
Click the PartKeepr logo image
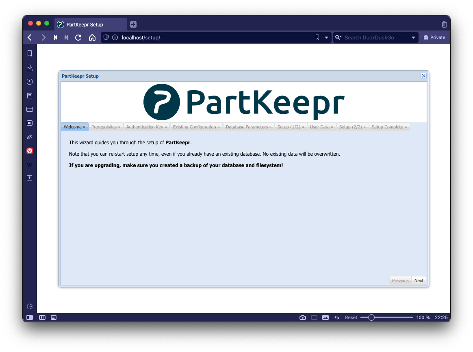point(244,102)
